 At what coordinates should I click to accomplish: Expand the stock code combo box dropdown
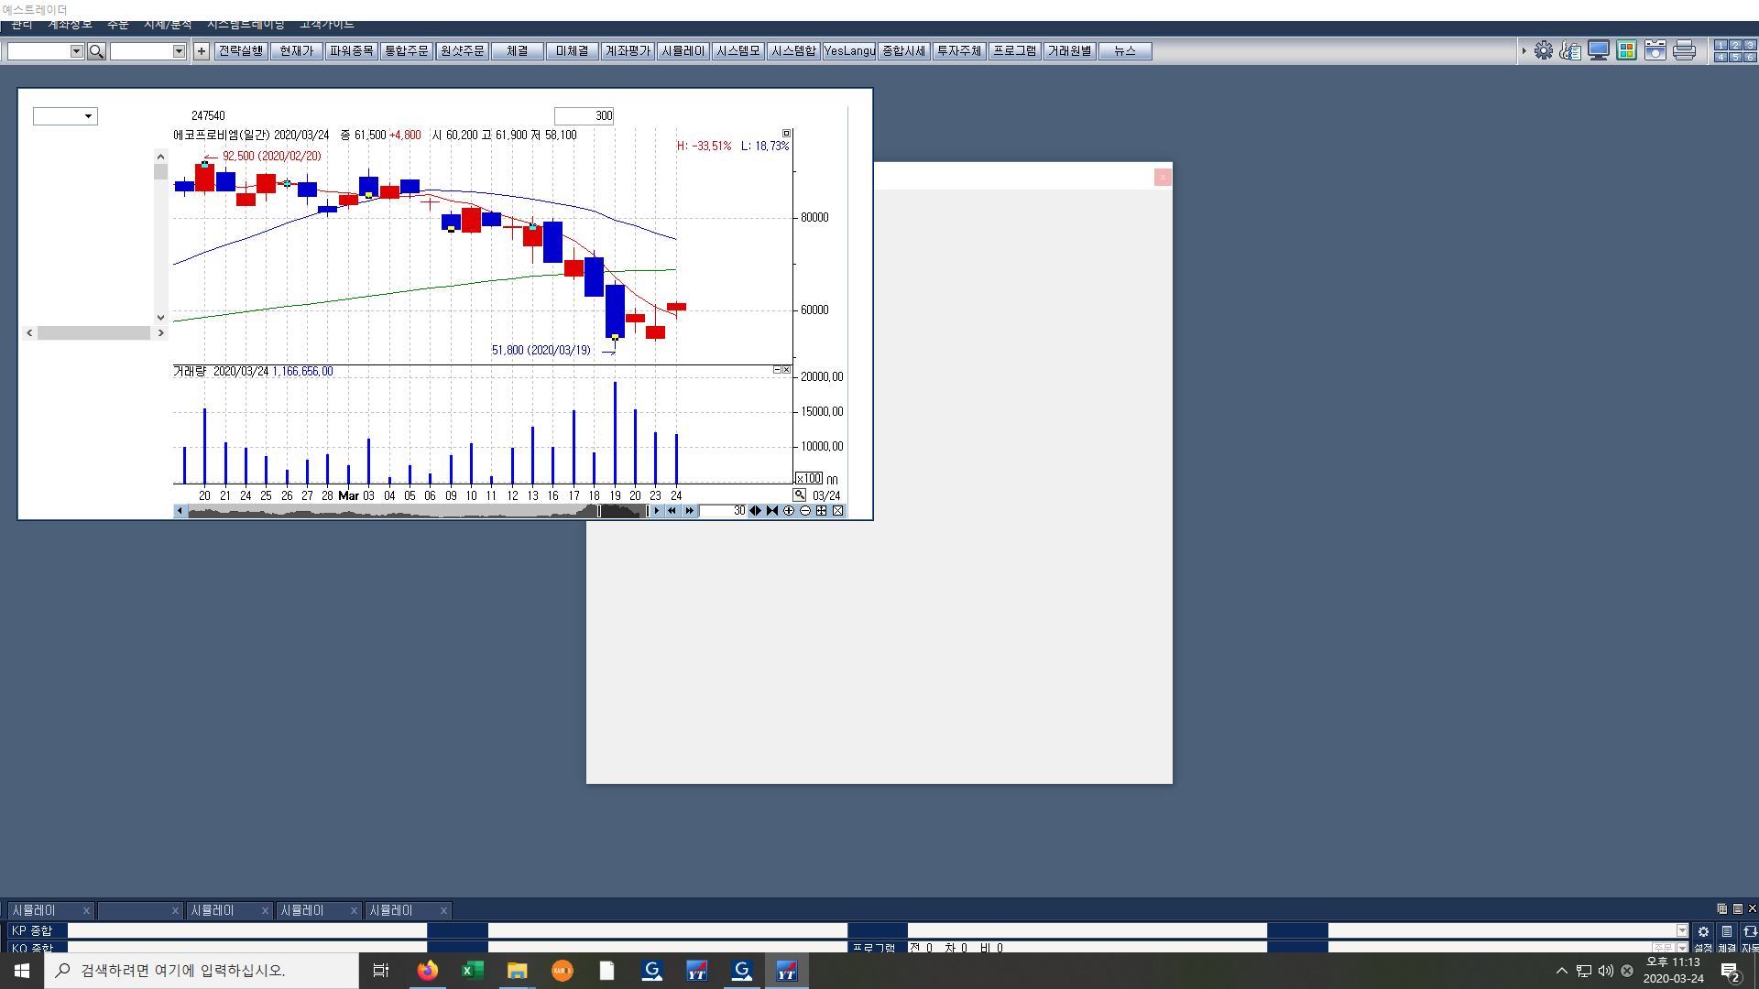pos(77,51)
